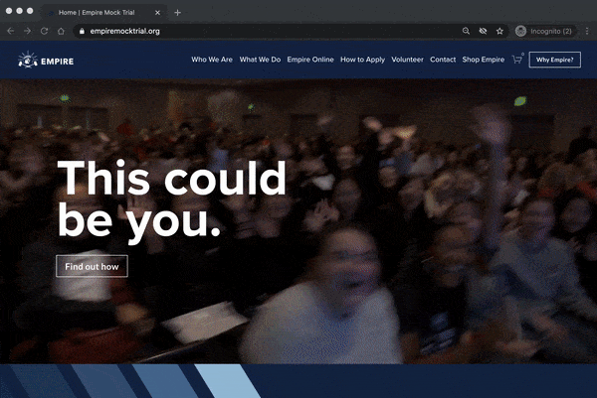Close the Empire Mock Trial tab

click(x=157, y=13)
